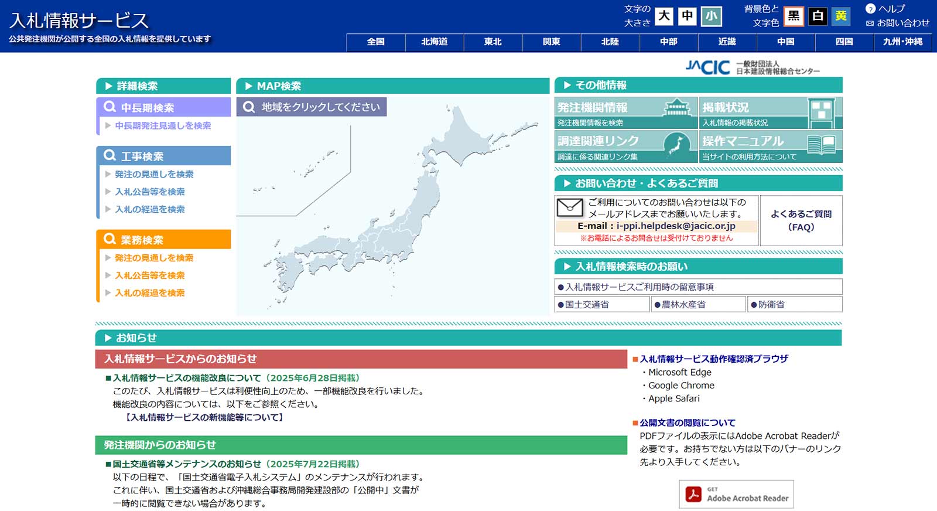Set text size to 小 (small)

711,16
